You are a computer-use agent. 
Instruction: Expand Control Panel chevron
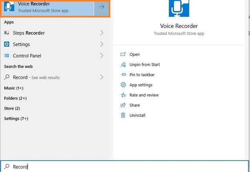tap(102, 56)
